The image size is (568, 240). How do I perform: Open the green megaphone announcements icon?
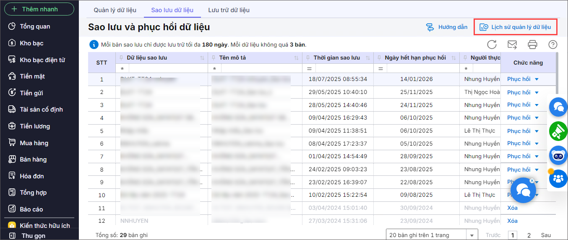[558, 131]
